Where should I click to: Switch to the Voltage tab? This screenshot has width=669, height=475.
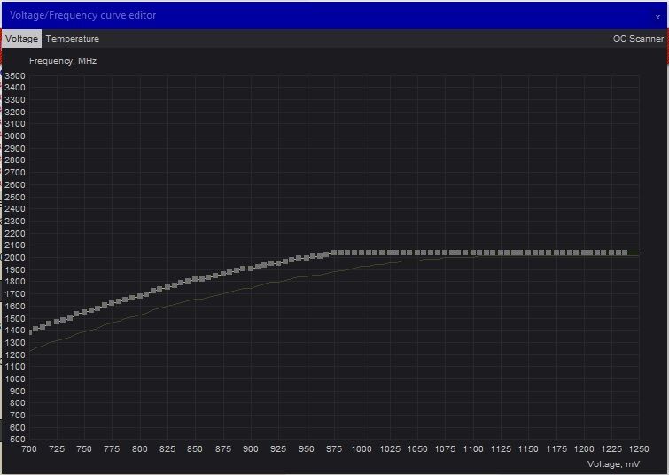[x=21, y=39]
